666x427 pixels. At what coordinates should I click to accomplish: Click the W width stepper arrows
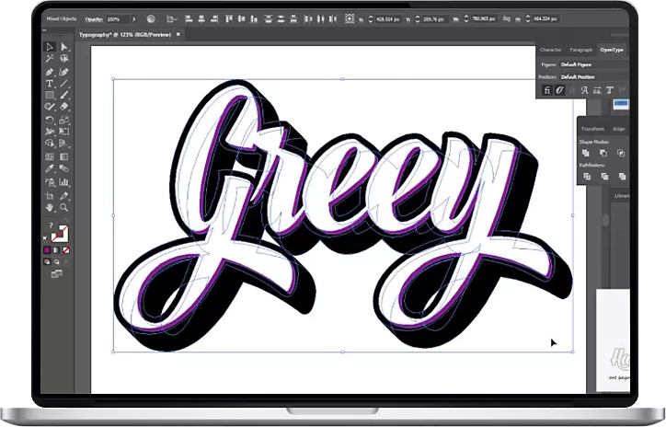click(466, 19)
